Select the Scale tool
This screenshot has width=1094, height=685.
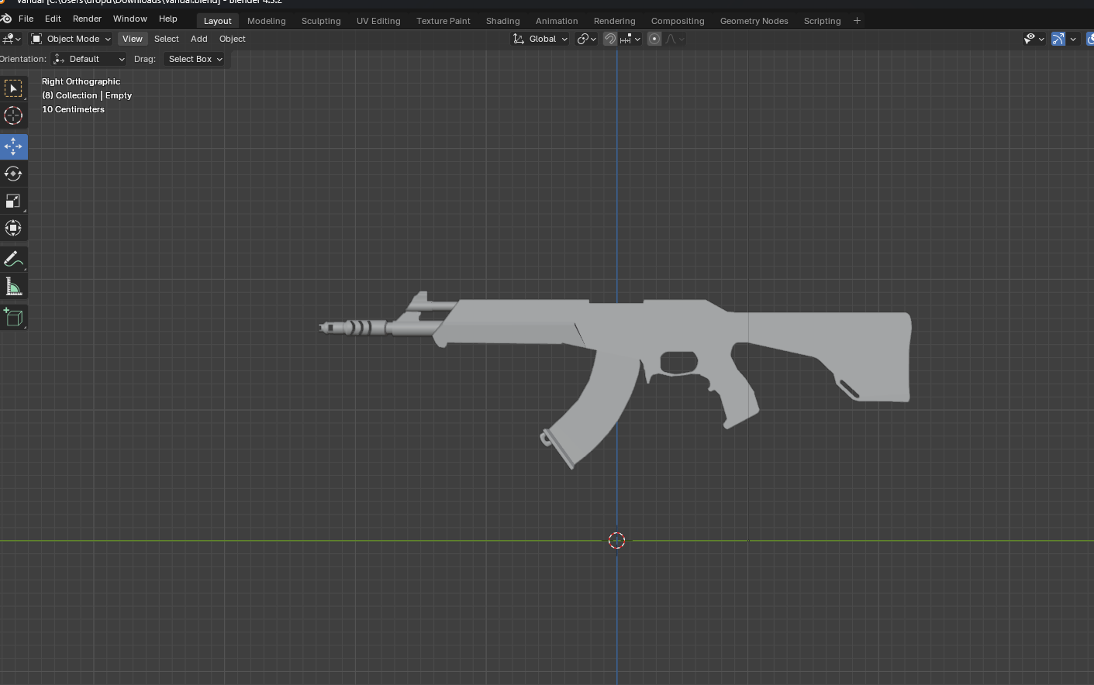pyautogui.click(x=13, y=201)
